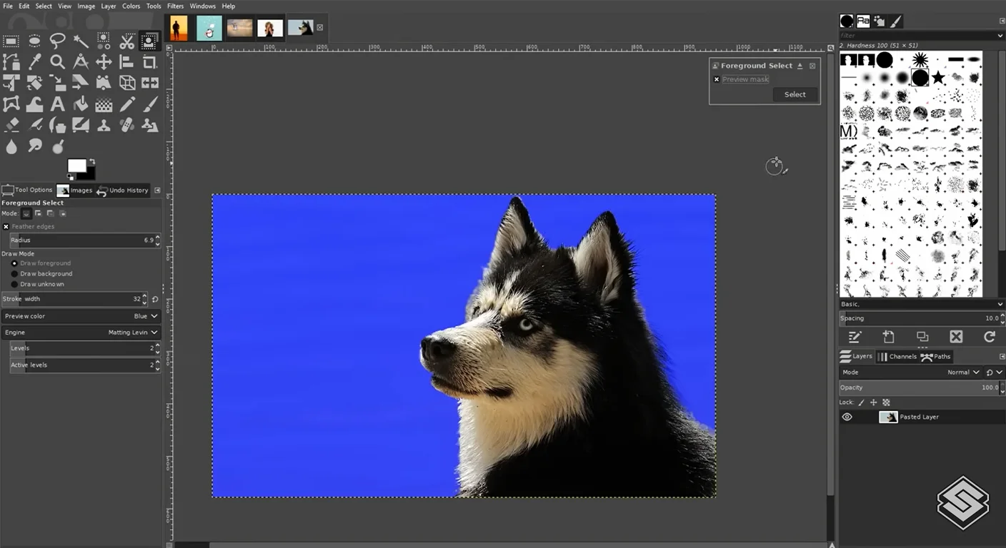
Task: Select the Text tool
Action: click(x=58, y=104)
